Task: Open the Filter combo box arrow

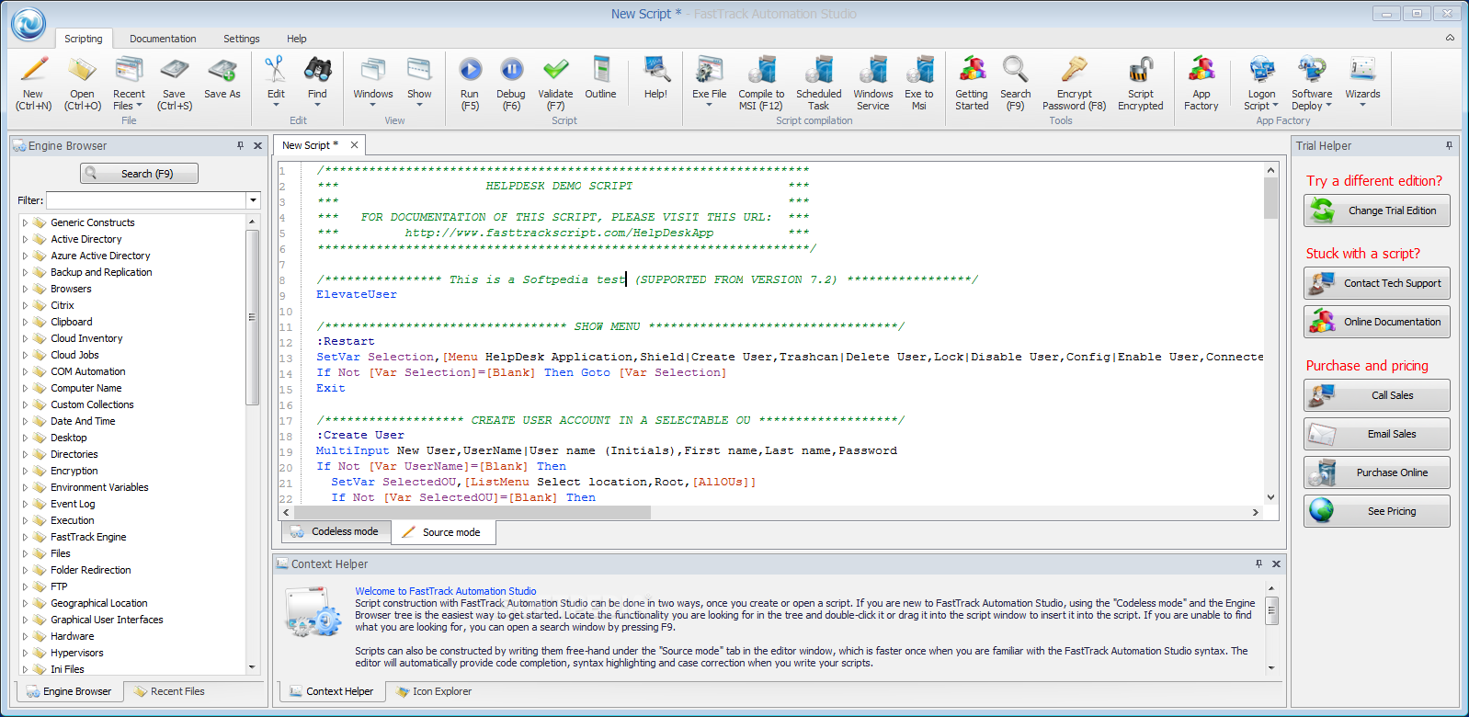Action: (253, 200)
